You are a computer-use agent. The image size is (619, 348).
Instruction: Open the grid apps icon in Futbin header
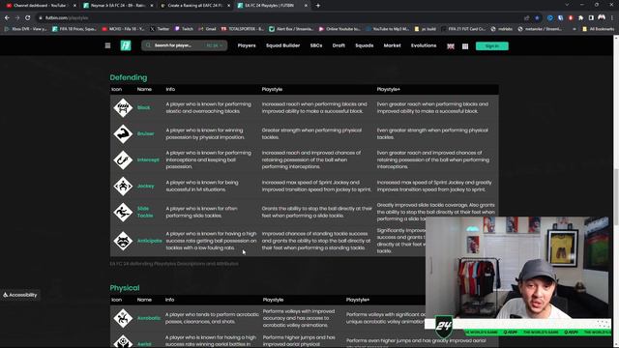[x=465, y=46]
